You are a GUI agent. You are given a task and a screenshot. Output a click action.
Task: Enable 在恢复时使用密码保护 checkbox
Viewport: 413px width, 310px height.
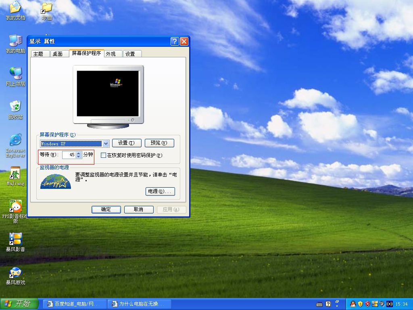tap(104, 155)
